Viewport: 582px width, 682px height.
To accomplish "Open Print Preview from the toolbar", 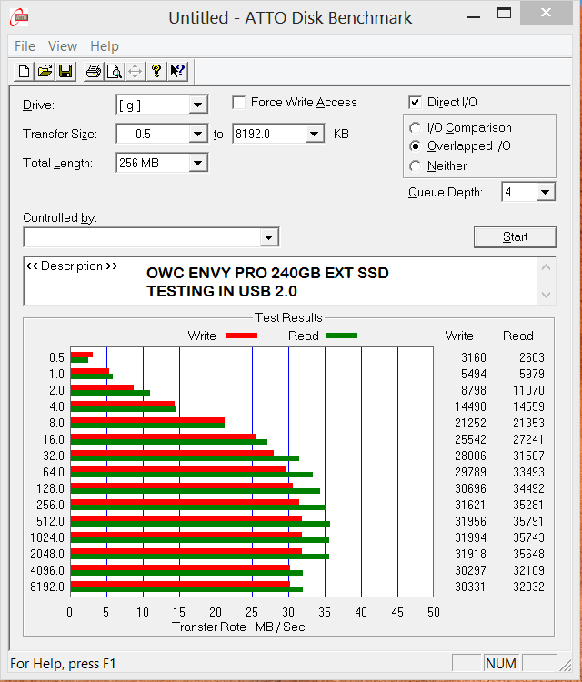I will 115,71.
